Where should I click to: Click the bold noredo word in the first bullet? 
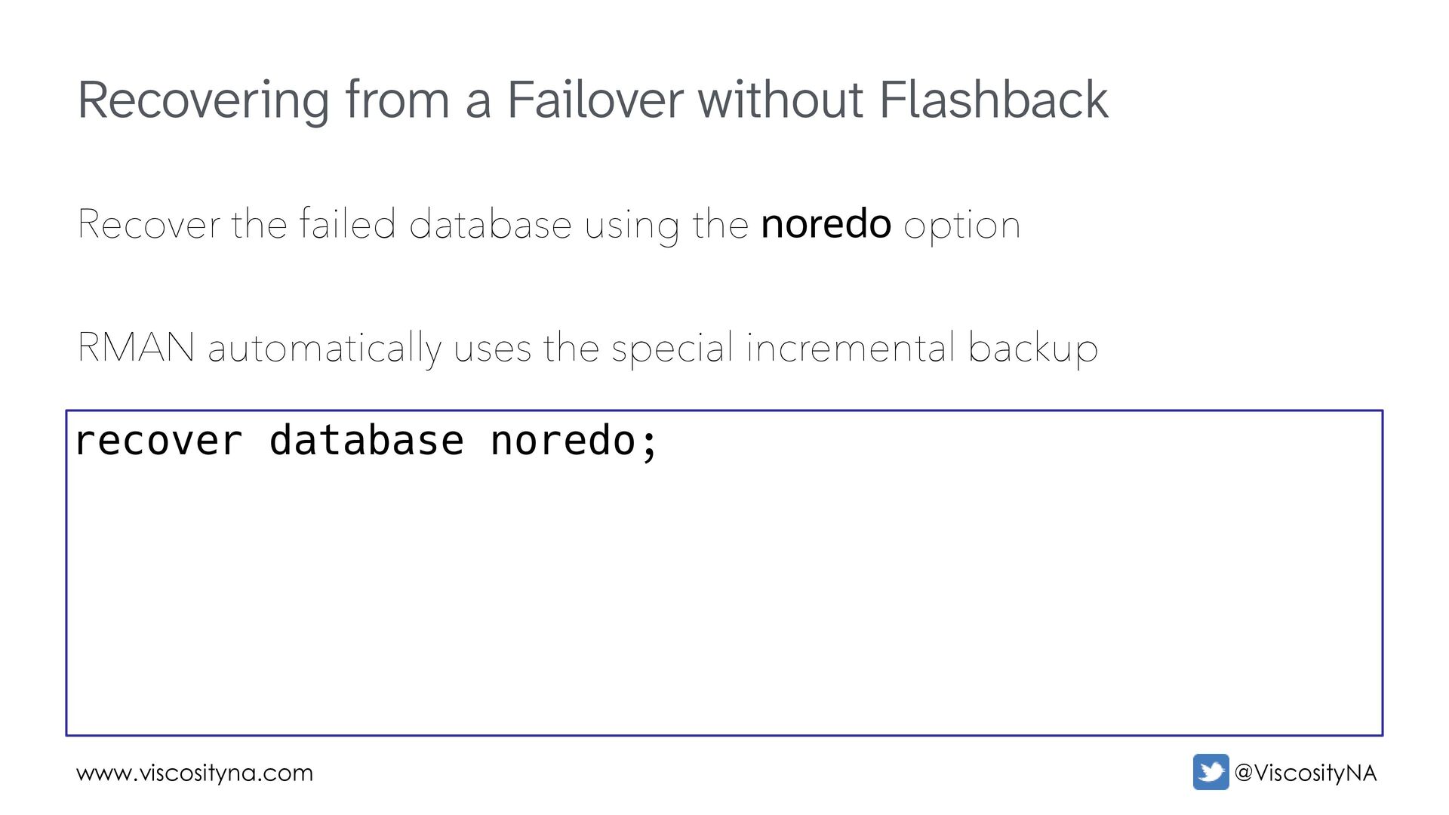click(x=826, y=224)
